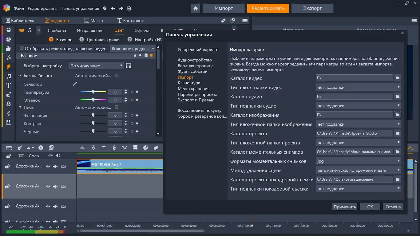Open the По умолчанию settings preset dropdown

(x=96, y=65)
